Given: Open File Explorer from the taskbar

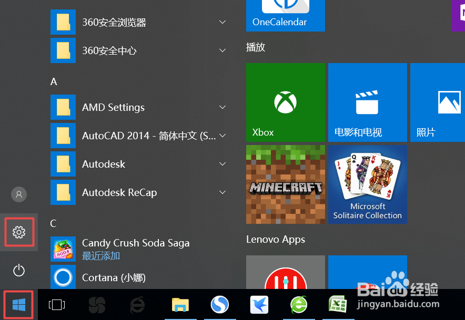Looking at the screenshot, I should point(180,305).
